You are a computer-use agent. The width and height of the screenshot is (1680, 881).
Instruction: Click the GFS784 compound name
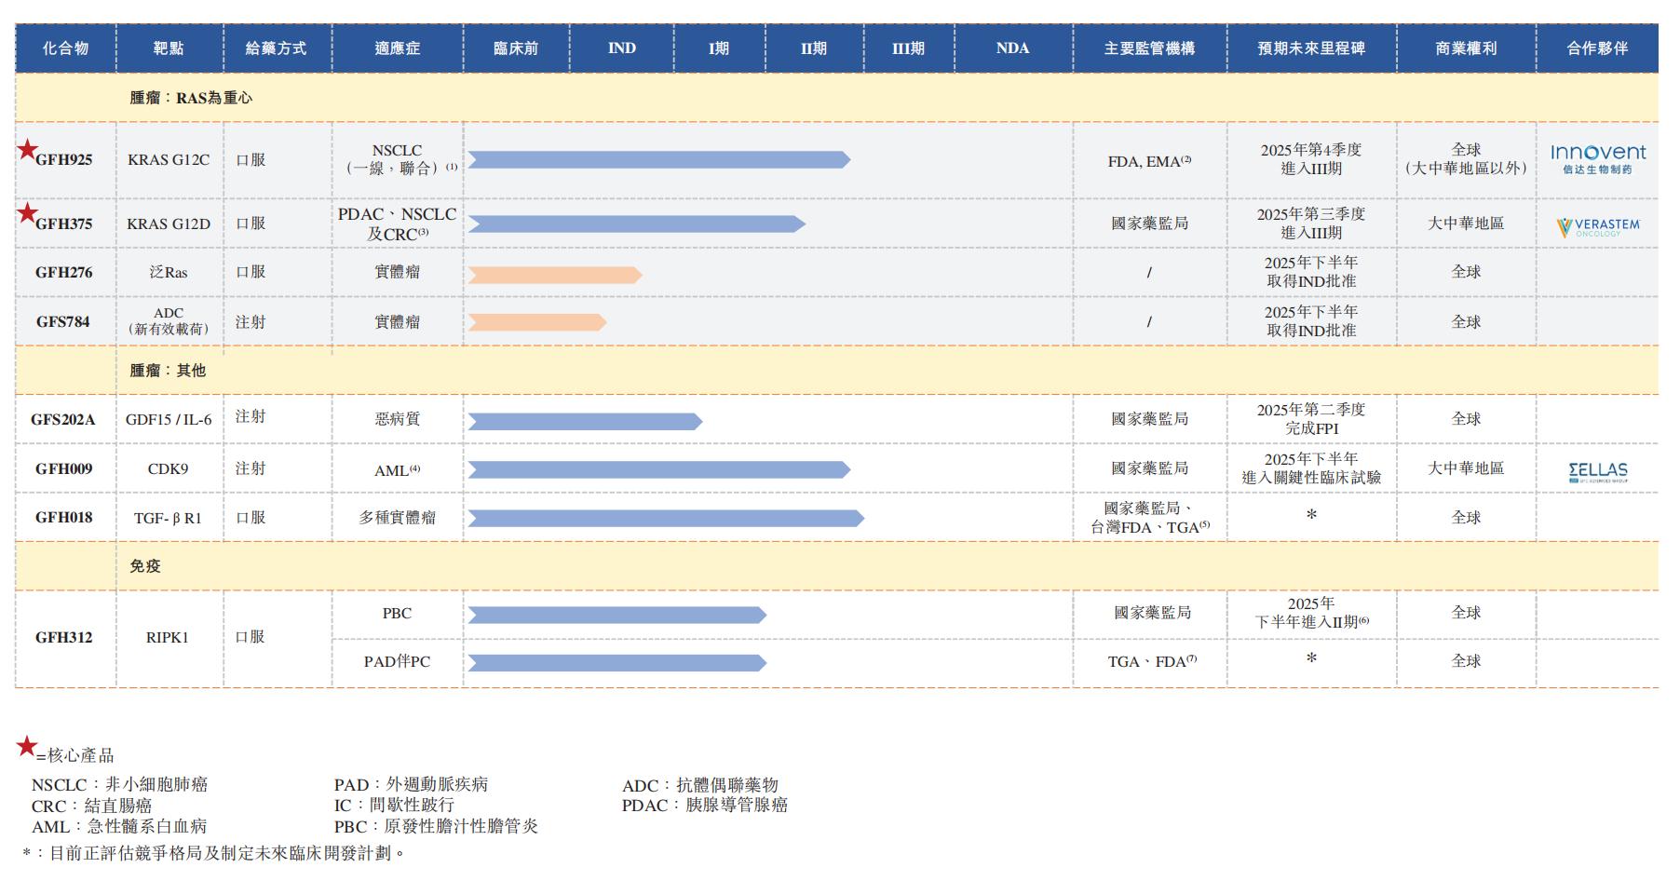pos(63,322)
